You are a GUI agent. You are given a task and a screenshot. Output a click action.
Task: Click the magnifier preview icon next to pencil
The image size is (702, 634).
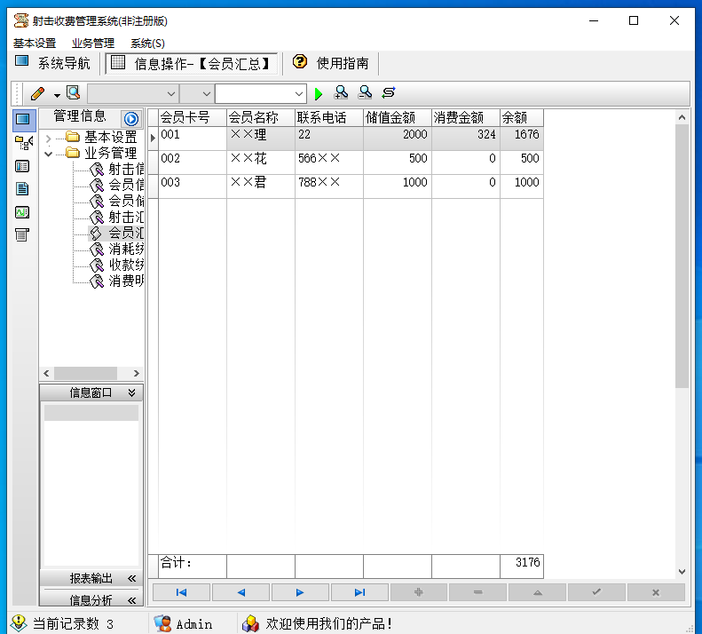[x=73, y=93]
